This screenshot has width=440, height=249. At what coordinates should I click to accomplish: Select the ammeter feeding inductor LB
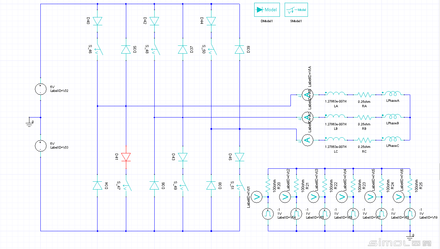click(x=307, y=117)
